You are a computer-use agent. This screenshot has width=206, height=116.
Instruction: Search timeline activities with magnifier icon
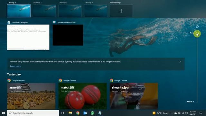(x=197, y=27)
